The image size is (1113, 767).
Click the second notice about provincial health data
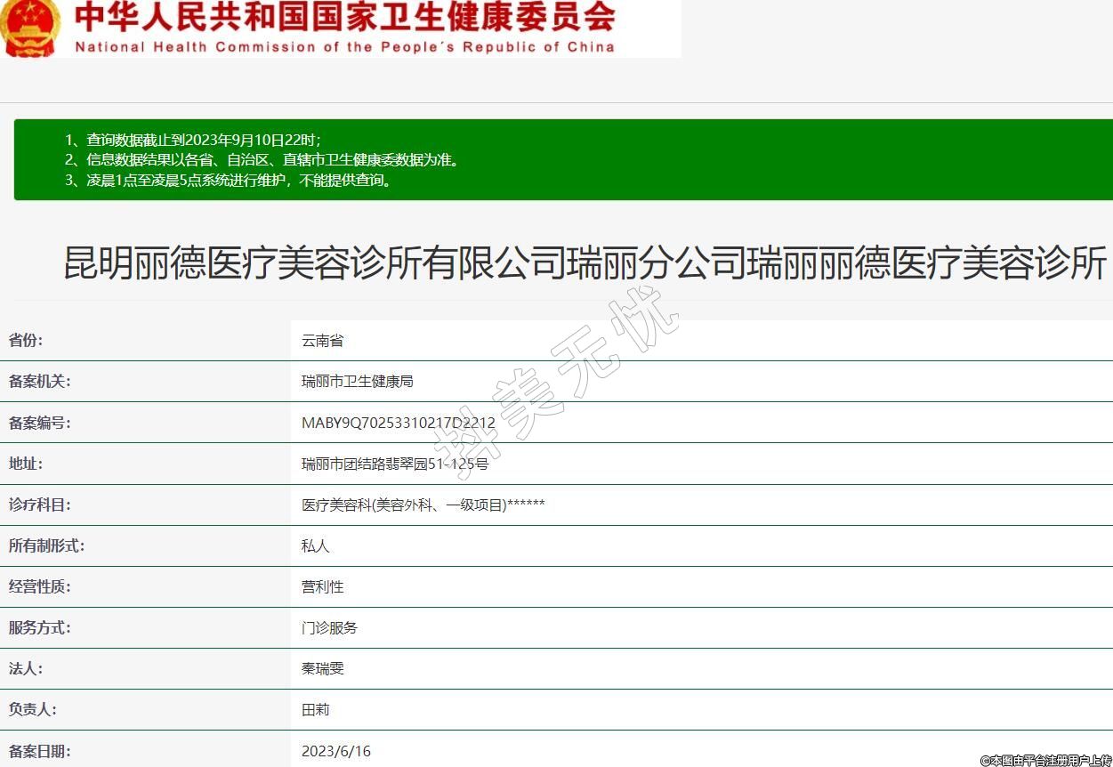pos(262,160)
